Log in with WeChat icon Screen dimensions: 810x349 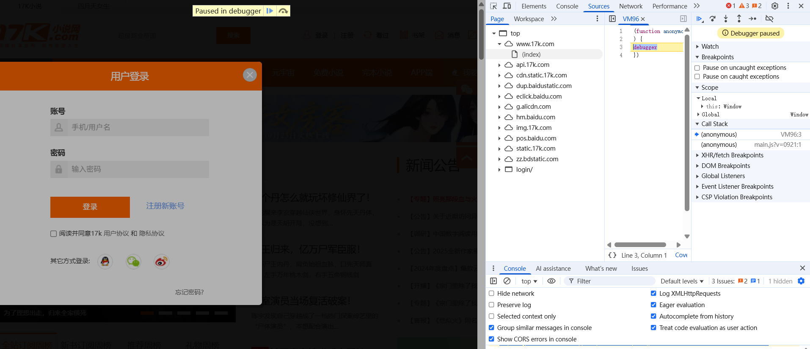(x=133, y=261)
